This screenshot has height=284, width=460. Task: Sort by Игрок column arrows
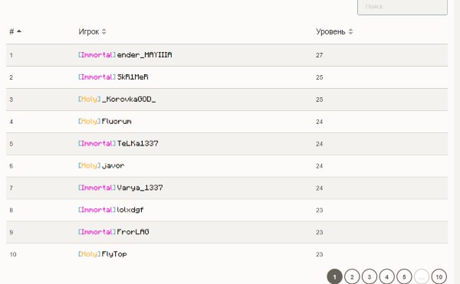pos(103,31)
